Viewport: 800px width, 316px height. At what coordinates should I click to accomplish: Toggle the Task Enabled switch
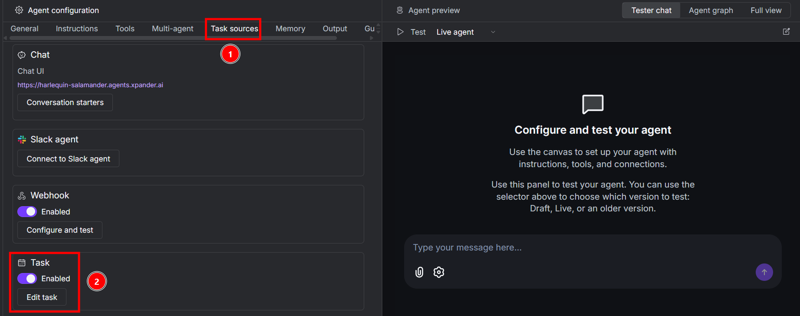coord(27,278)
